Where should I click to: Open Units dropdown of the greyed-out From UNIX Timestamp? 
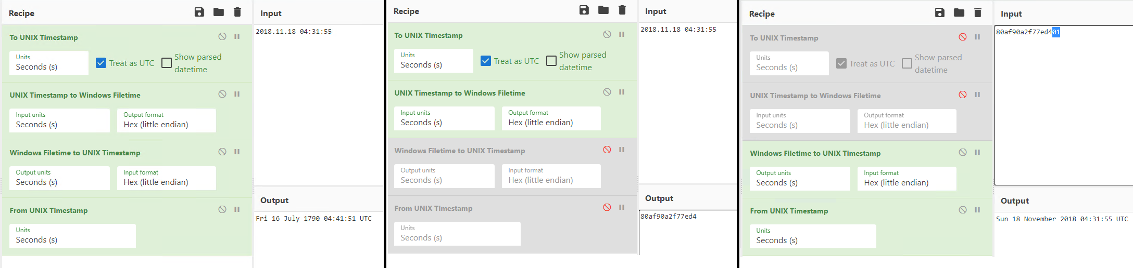coord(457,234)
